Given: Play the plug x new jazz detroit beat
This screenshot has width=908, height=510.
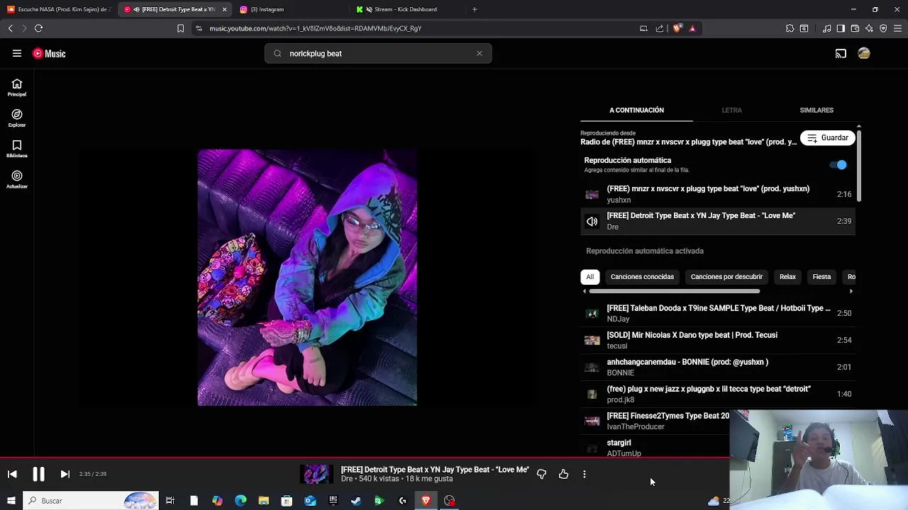Looking at the screenshot, I should tap(718, 394).
